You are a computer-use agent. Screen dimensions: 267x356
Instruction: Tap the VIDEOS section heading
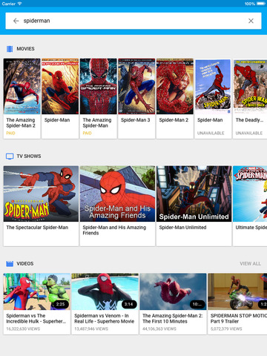tap(25, 264)
